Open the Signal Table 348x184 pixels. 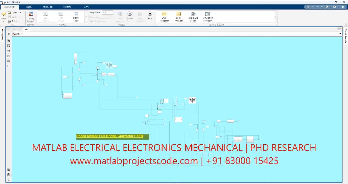click(76, 17)
